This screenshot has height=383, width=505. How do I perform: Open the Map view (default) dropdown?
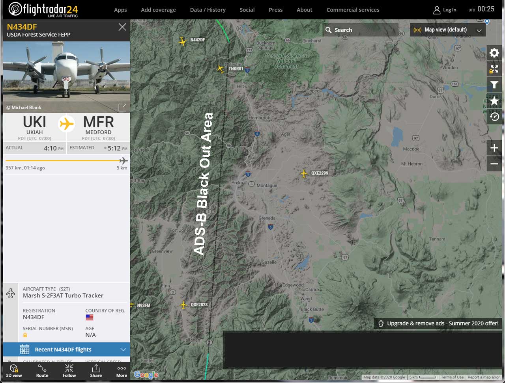pos(448,30)
